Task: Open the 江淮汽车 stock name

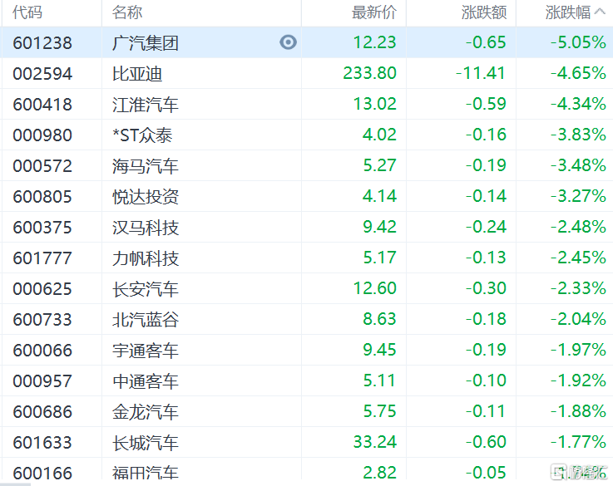Action: [x=146, y=104]
